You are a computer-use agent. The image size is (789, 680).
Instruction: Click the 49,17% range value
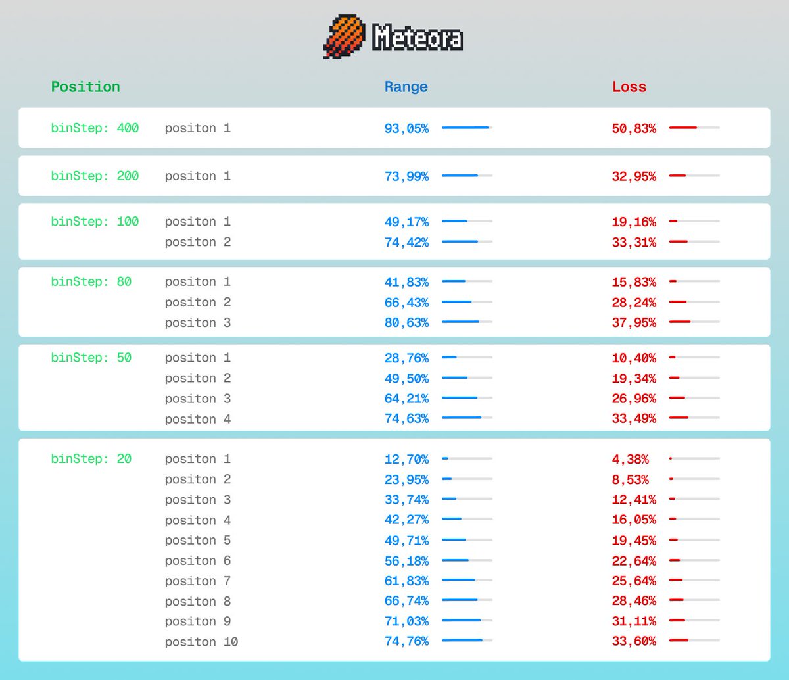[x=406, y=222]
